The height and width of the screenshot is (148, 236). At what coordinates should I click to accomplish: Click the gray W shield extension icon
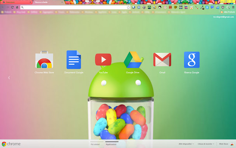(x=223, y=7)
